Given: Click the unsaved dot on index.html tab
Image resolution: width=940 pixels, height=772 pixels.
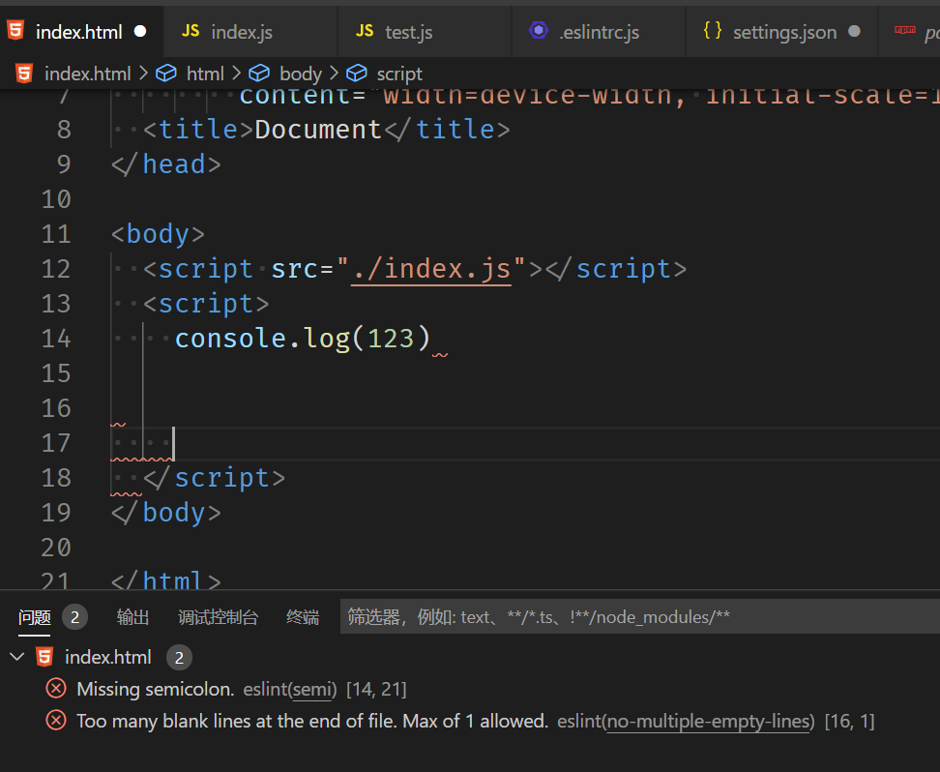Looking at the screenshot, I should coord(140,31).
